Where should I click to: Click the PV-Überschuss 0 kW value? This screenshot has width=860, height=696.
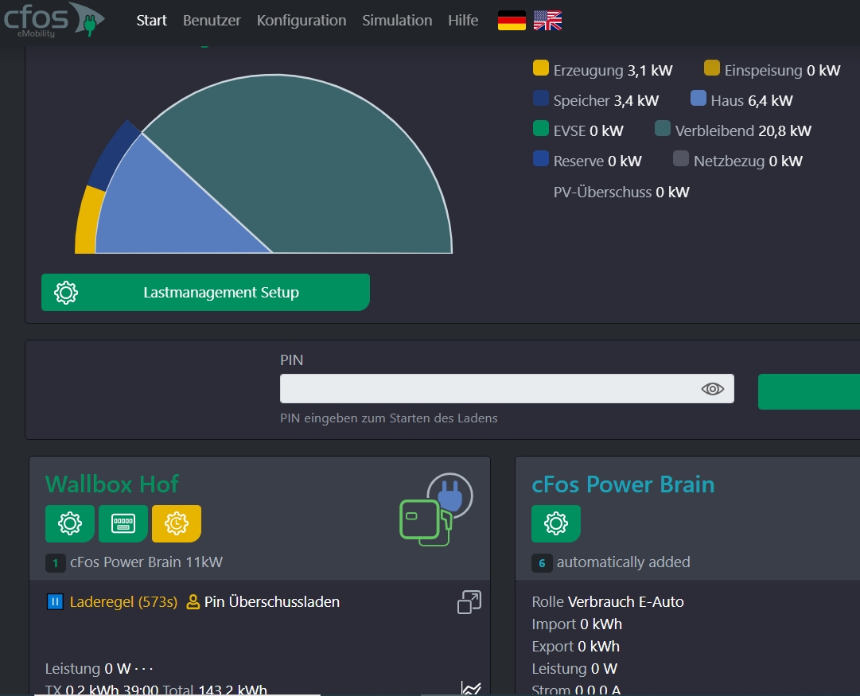point(672,192)
